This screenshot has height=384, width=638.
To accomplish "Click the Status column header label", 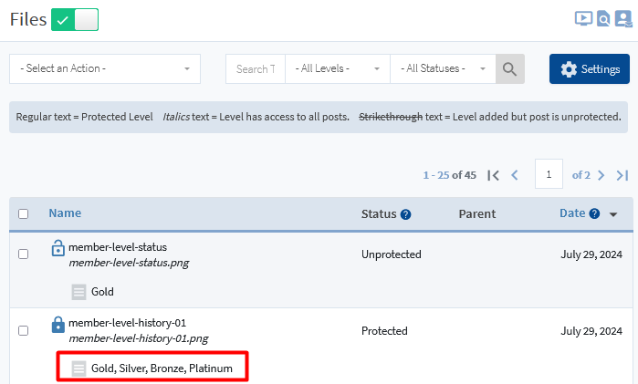I will pos(379,214).
